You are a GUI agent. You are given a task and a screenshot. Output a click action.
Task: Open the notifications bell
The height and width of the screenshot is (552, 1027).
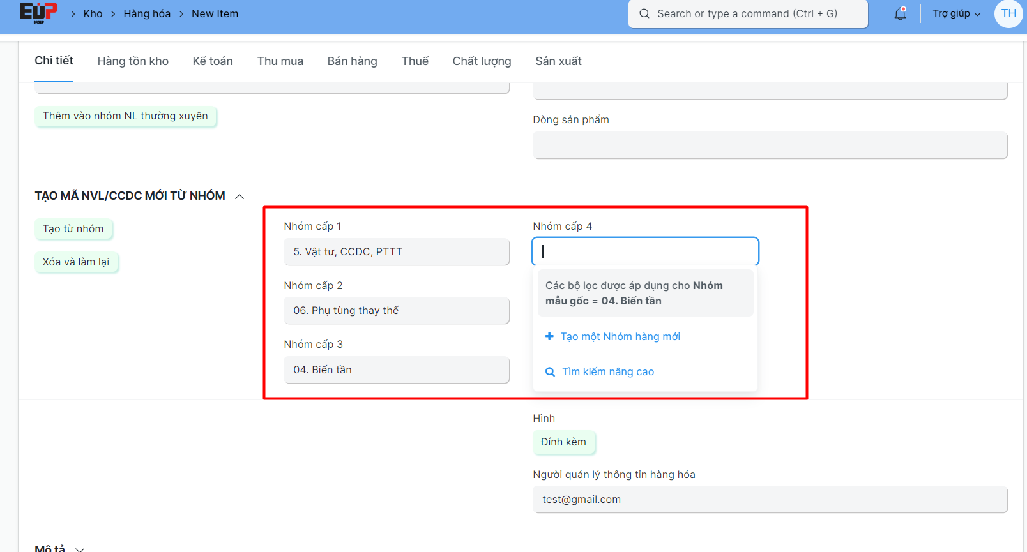[x=900, y=13]
